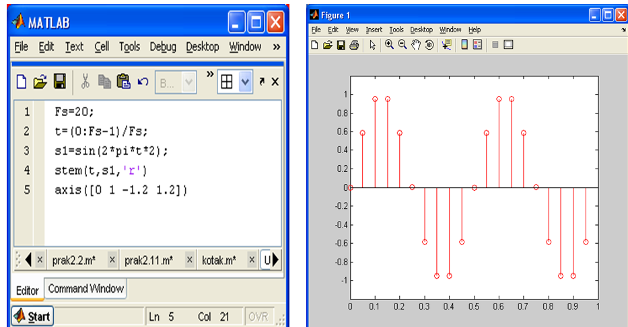Click Open File icon in Figure 1 toolbar
The width and height of the screenshot is (628, 327).
328,45
